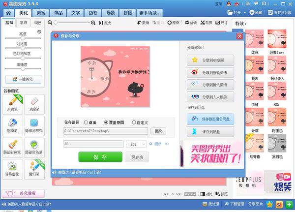
Task: Click the 对比 compare toggle
Action: (x=206, y=194)
